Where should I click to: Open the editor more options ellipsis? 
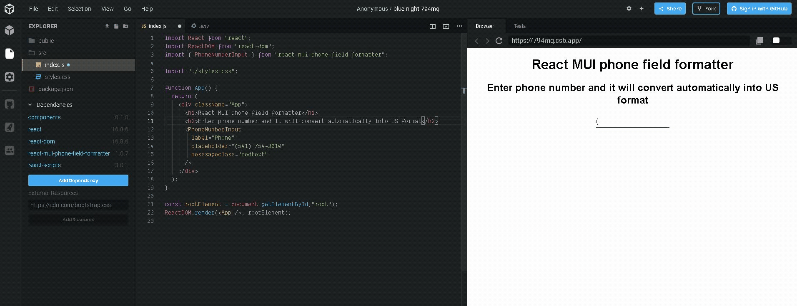459,26
